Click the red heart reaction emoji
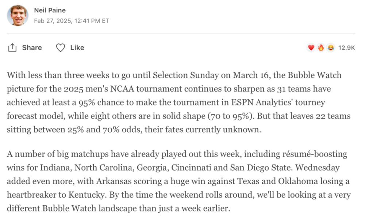This screenshot has height=218, width=365. click(x=311, y=48)
